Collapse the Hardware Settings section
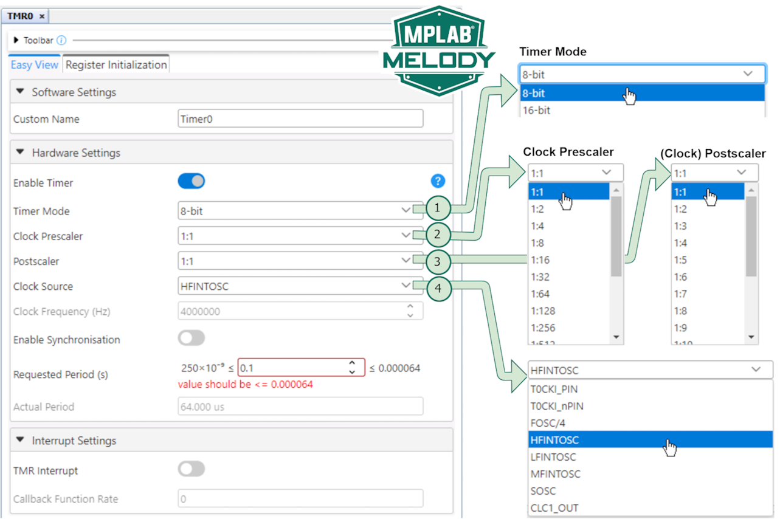780x519 pixels. 20,153
